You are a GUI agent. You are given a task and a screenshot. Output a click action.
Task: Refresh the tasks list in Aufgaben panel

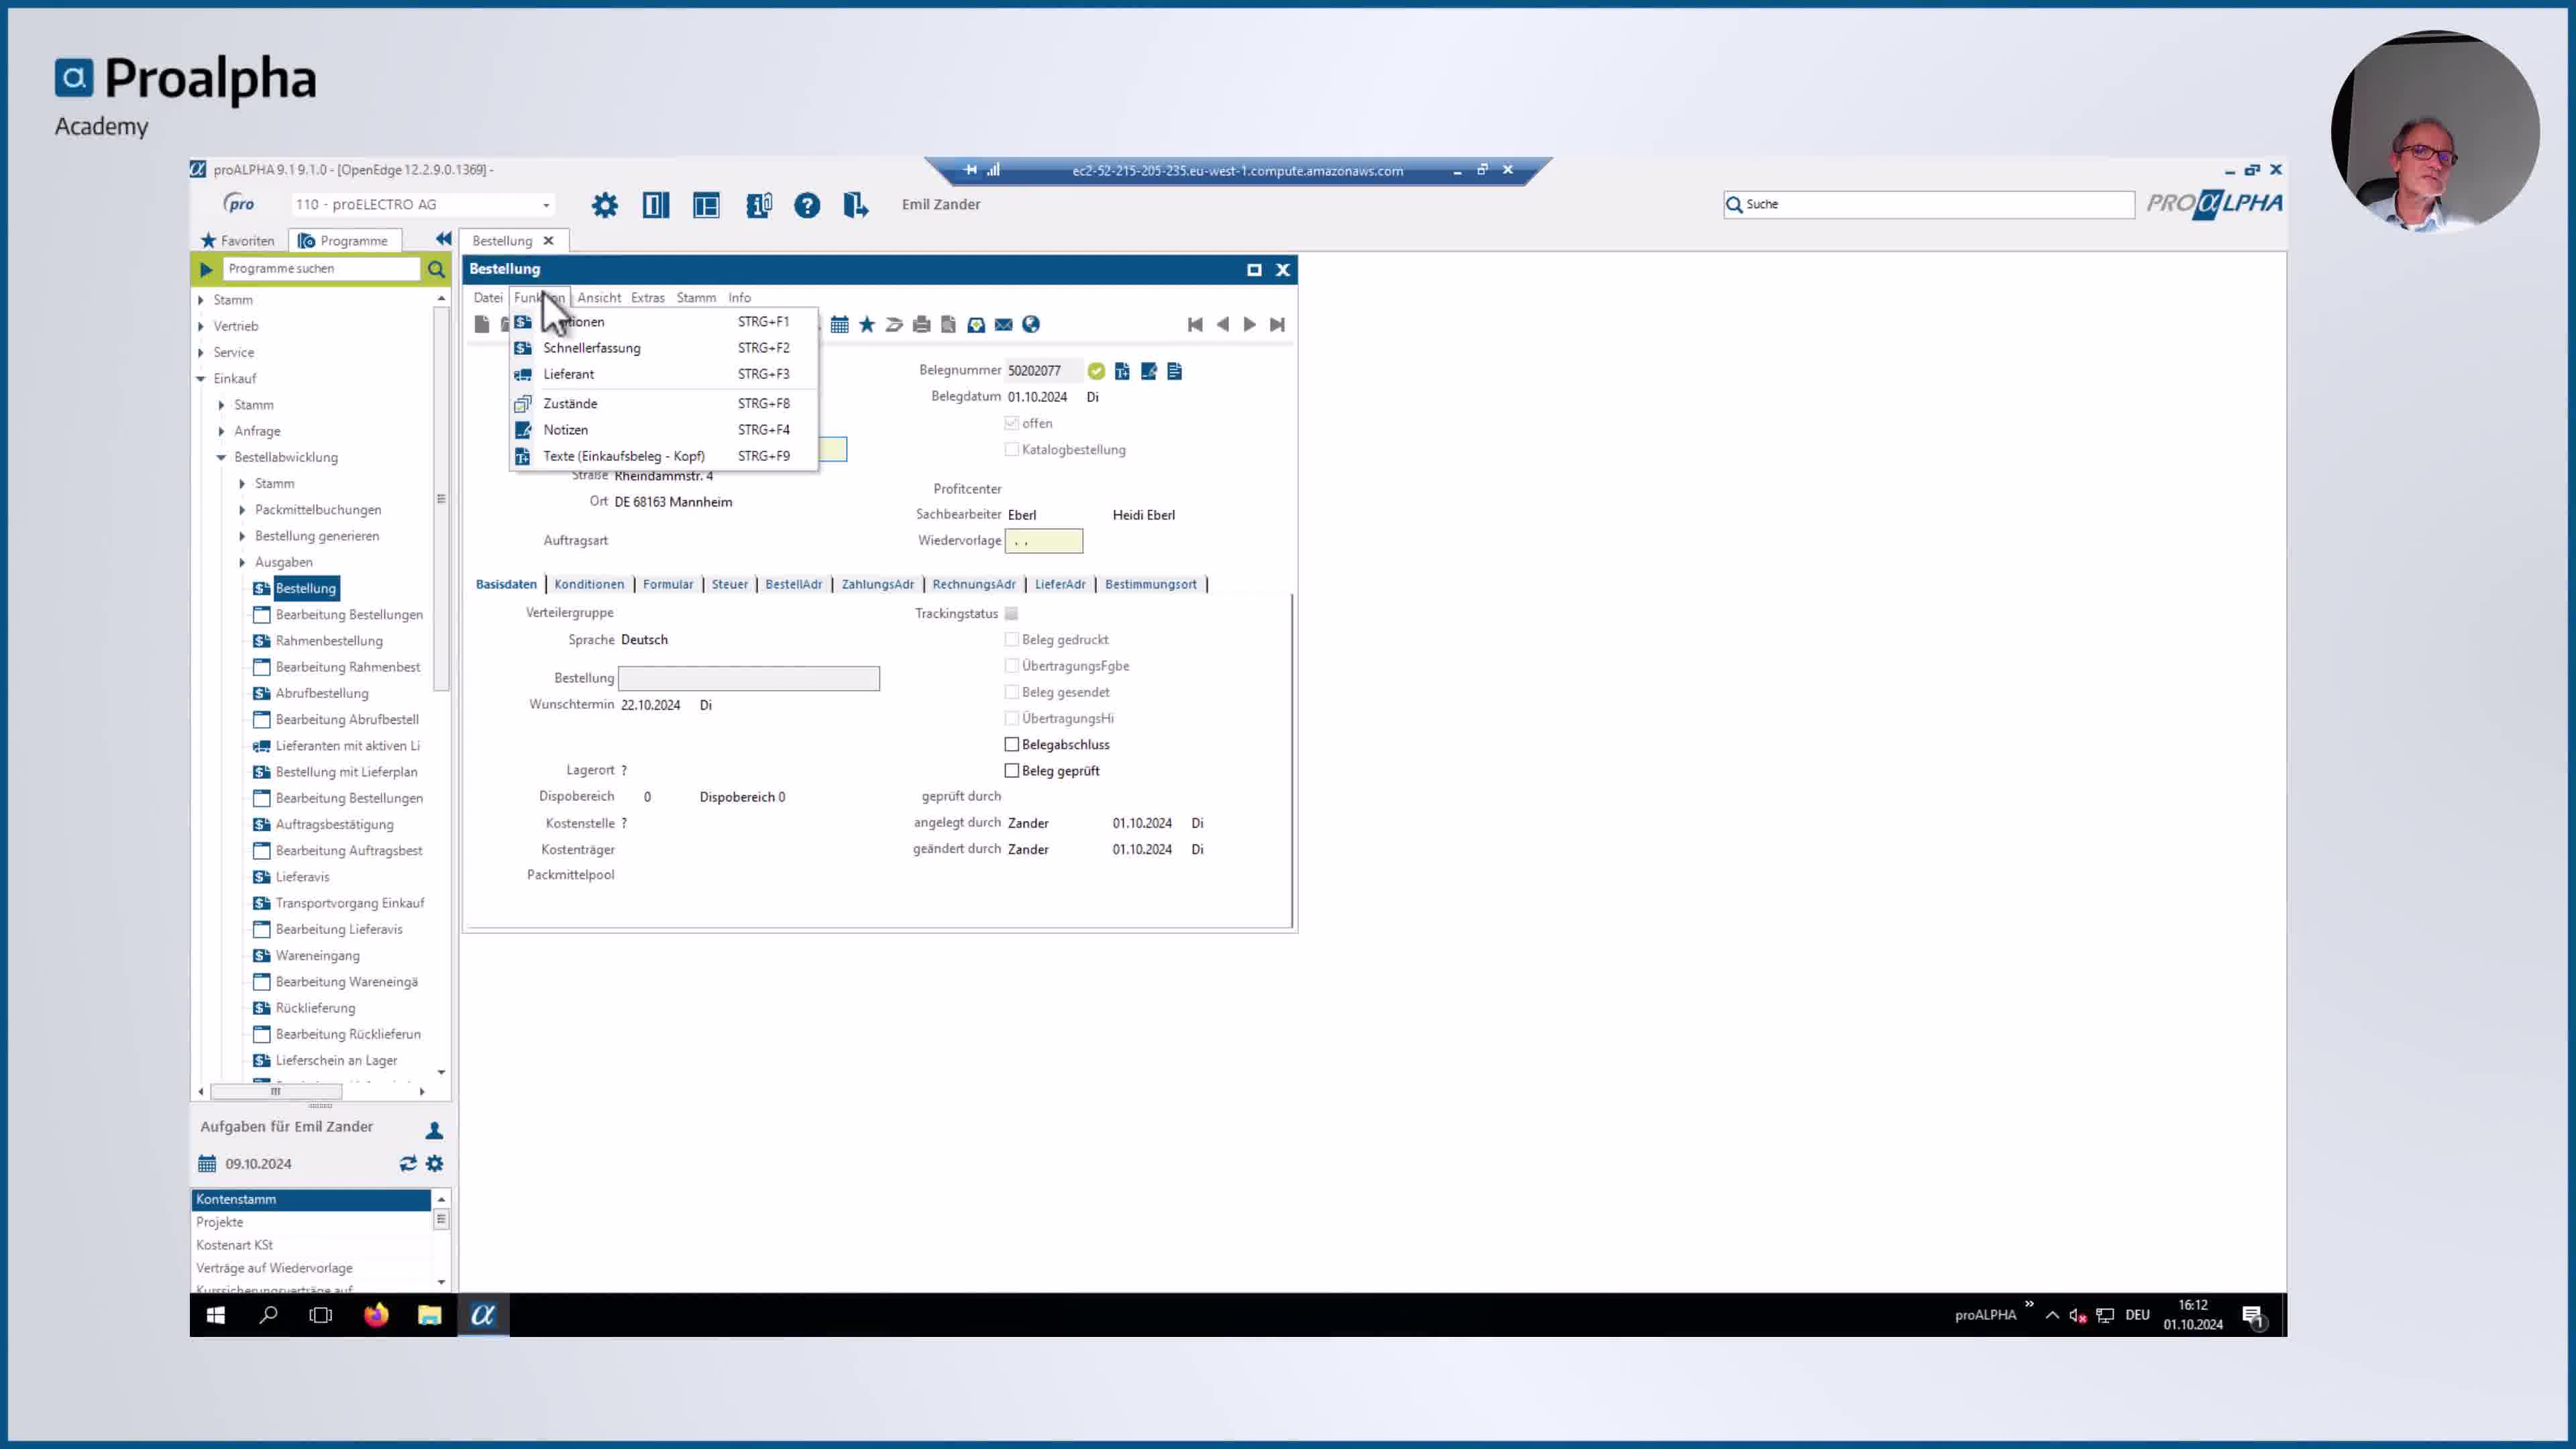pos(408,1163)
